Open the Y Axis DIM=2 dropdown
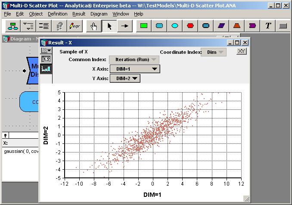This screenshot has width=292, height=205. [125, 78]
